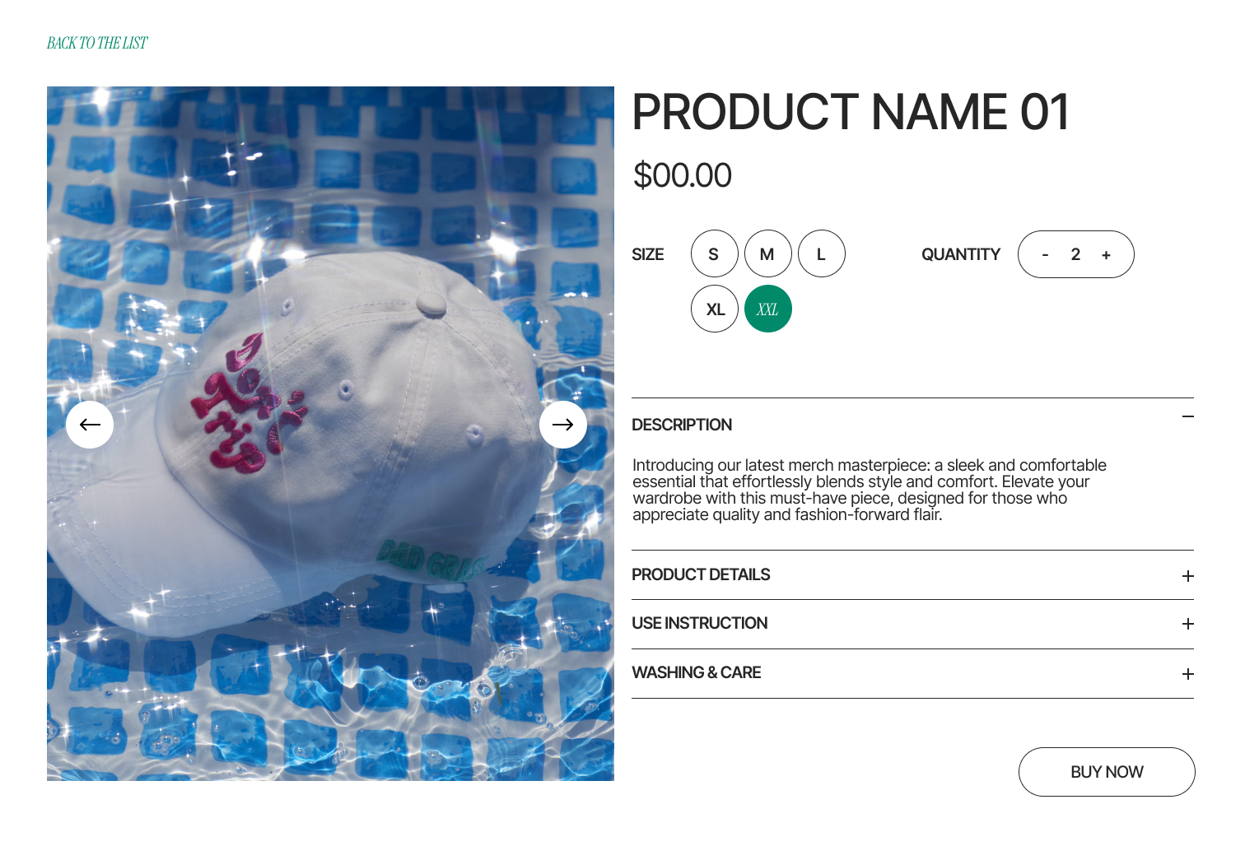
Task: Advance to the next product image
Action: click(x=563, y=425)
